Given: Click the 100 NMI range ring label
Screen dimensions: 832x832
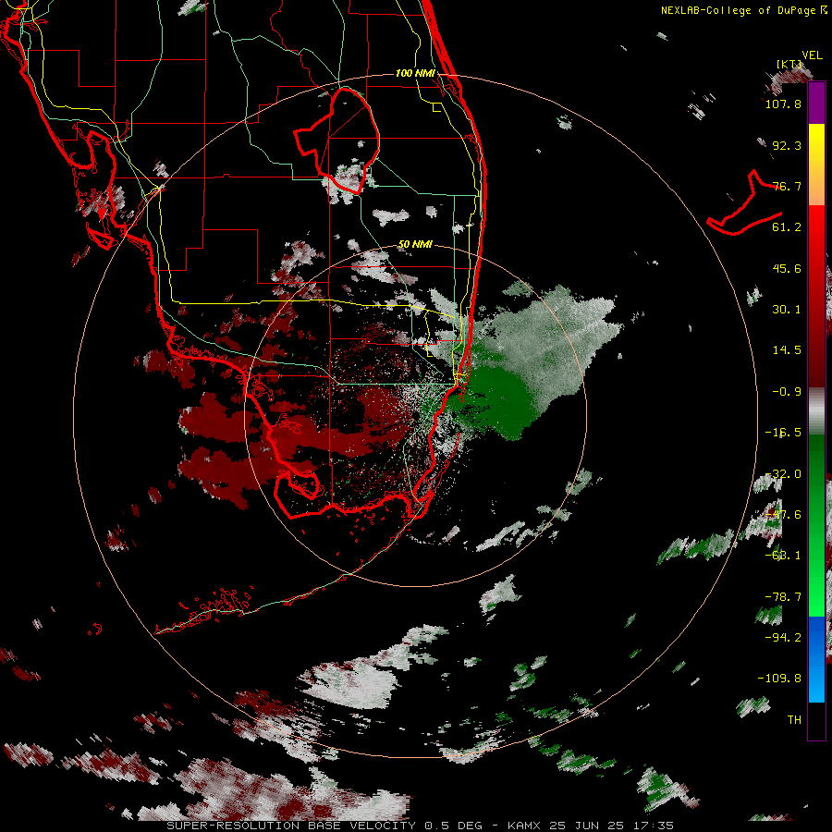Looking at the screenshot, I should [415, 73].
